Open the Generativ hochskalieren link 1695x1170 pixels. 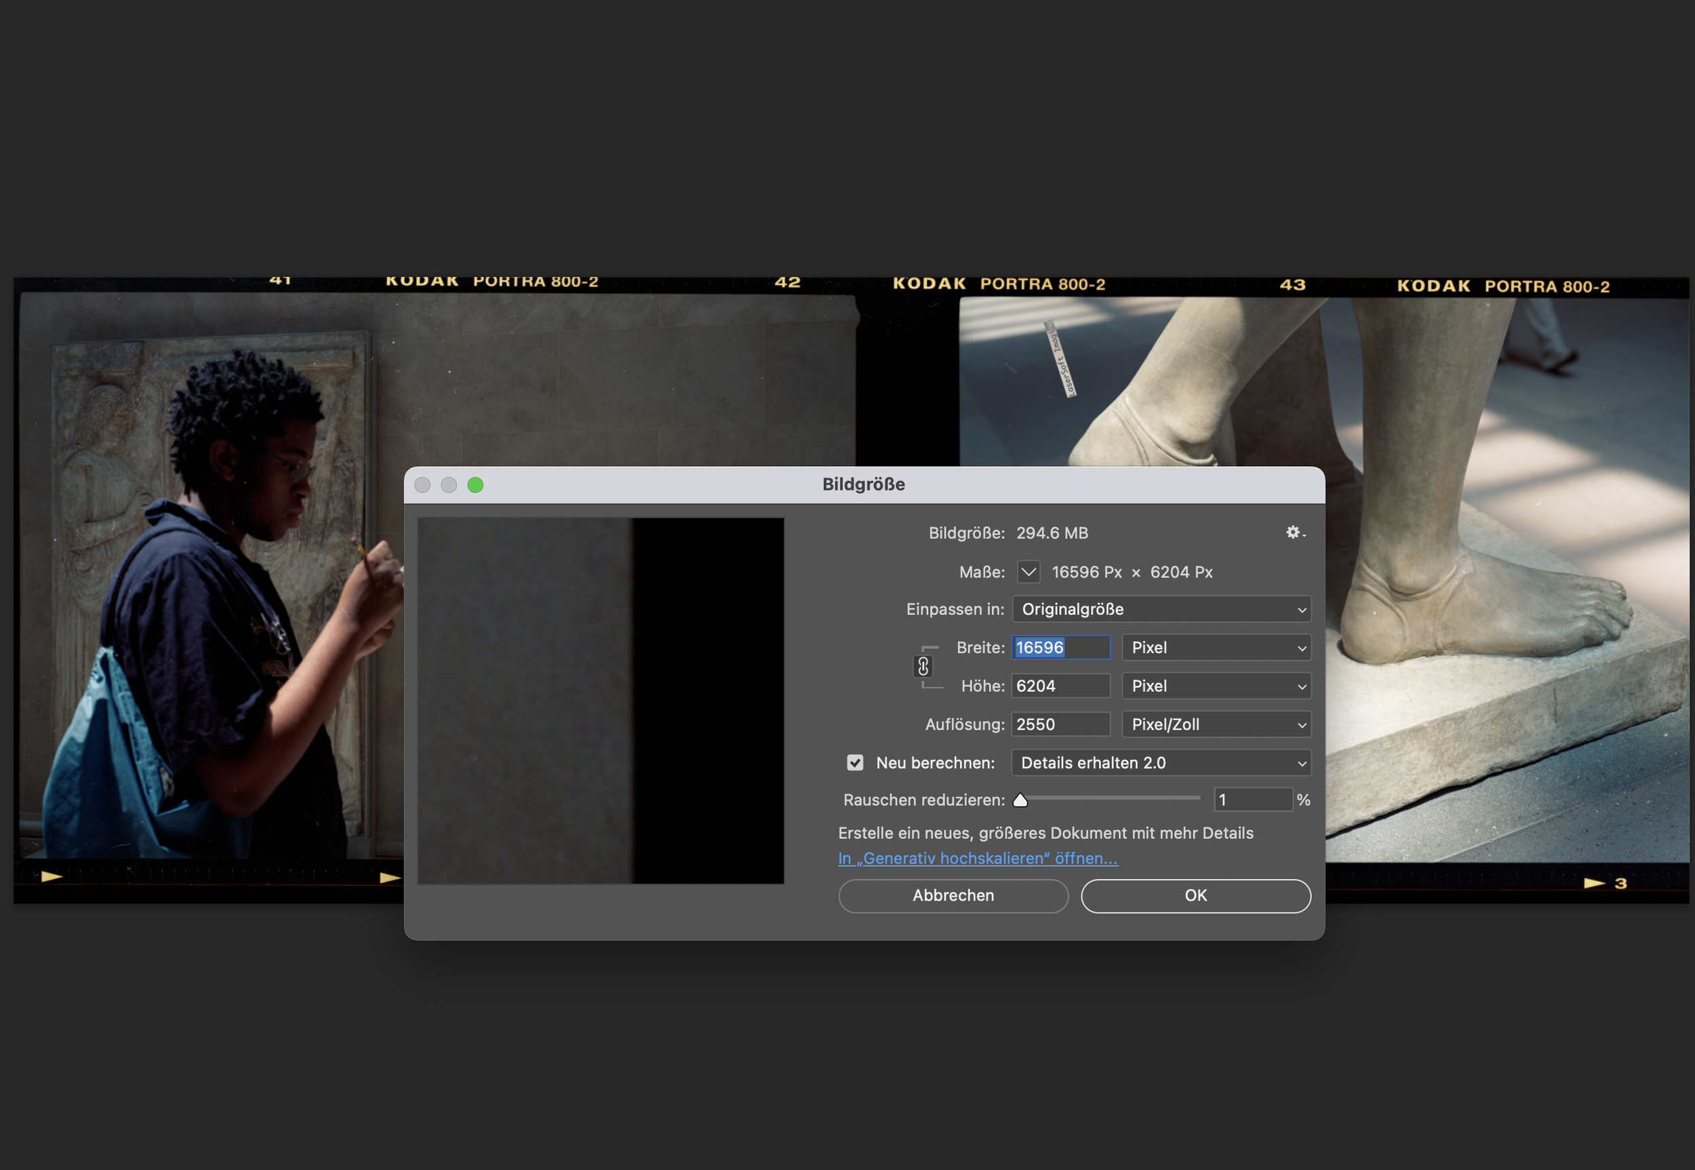click(x=978, y=858)
